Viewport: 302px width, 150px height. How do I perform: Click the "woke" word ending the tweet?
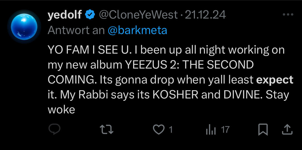click(x=61, y=110)
